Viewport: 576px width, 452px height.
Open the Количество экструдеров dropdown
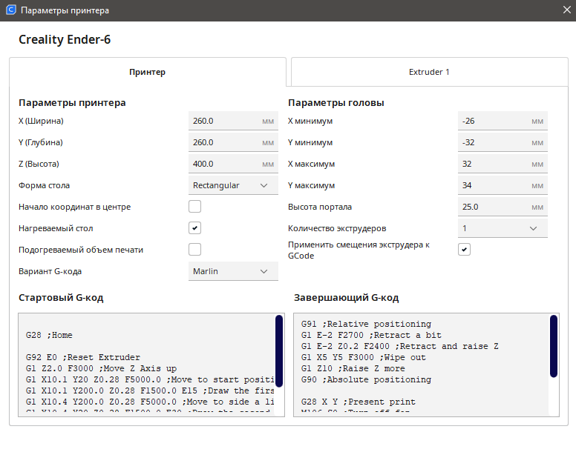coord(503,228)
